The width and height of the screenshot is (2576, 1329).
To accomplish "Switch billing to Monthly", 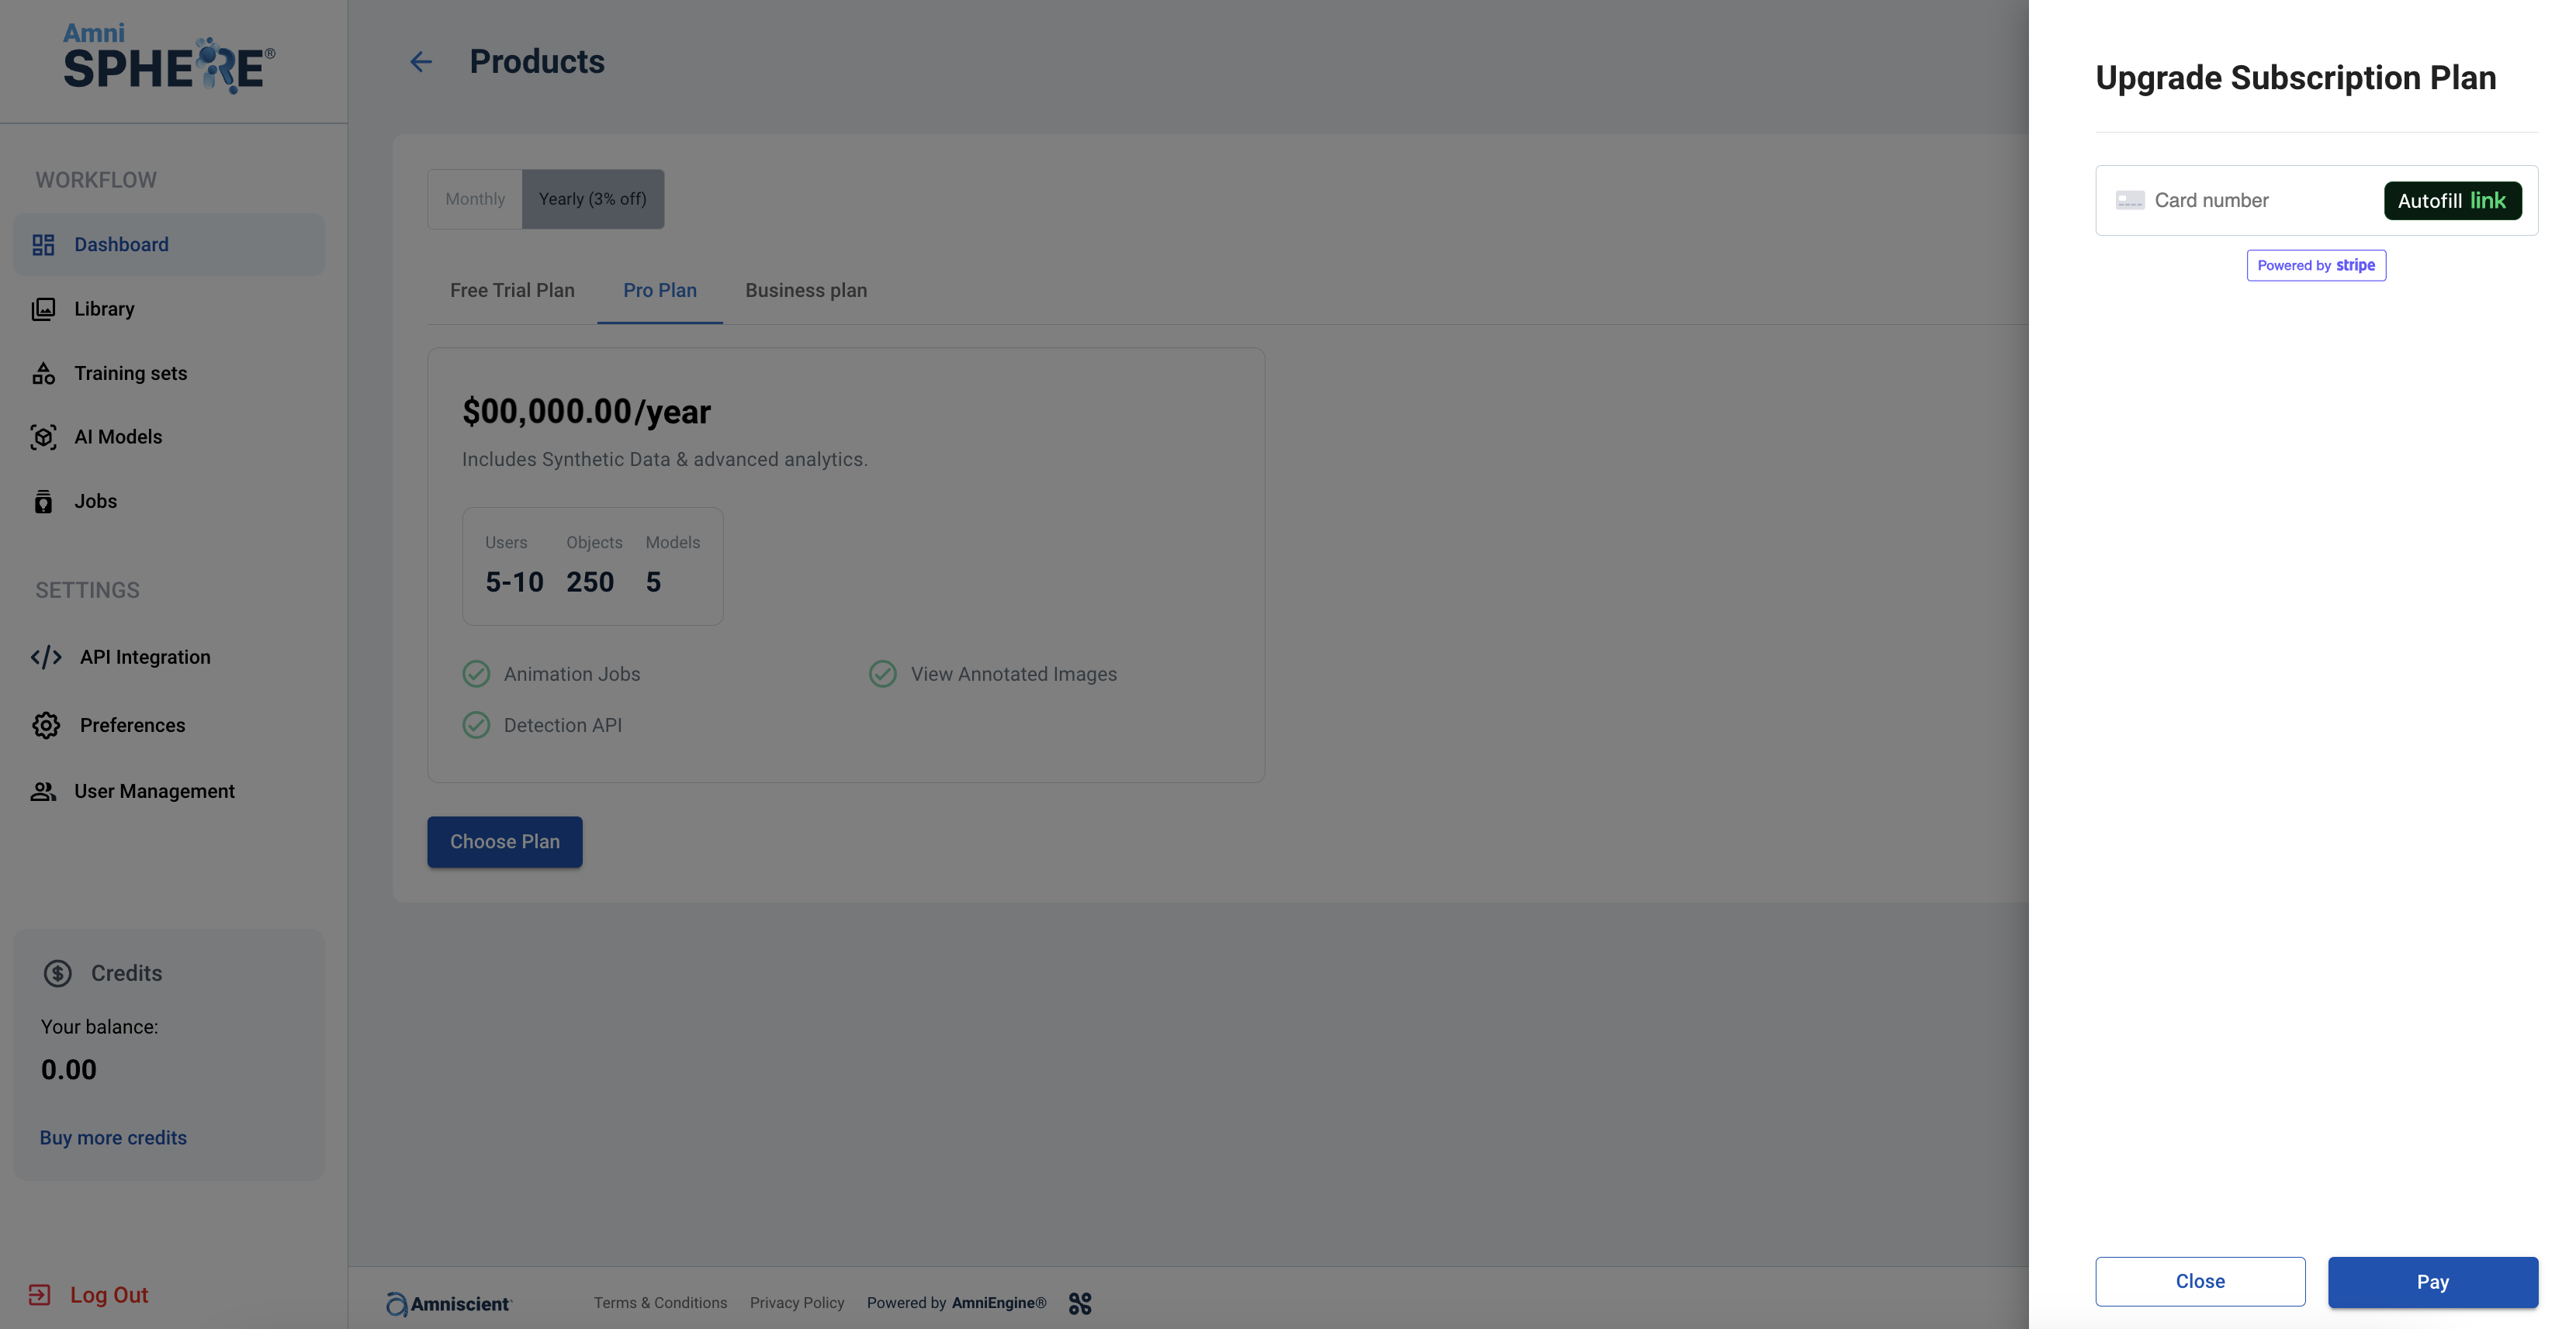I will coord(475,198).
